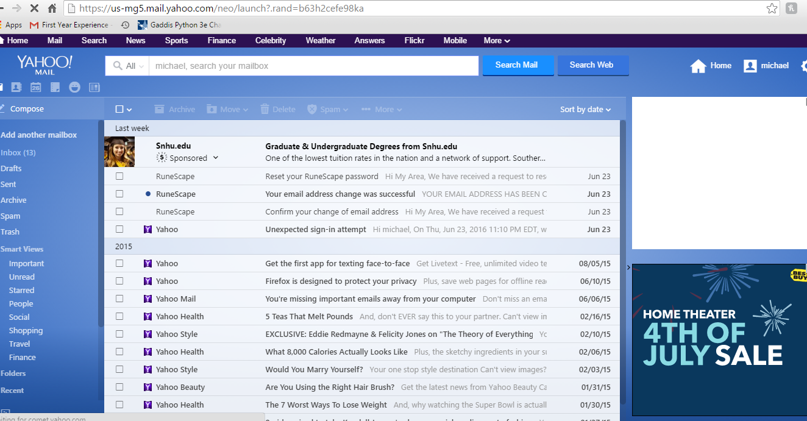Screen dimensions: 807x421
Task: Open News in Yahoo navigation bar
Action: pos(135,40)
